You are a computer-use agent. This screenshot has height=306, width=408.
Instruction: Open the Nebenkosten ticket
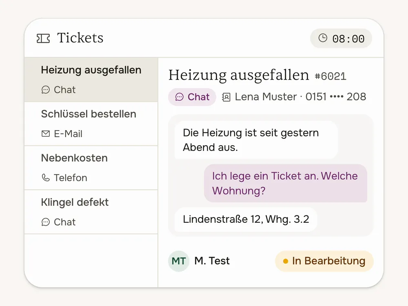click(91, 168)
